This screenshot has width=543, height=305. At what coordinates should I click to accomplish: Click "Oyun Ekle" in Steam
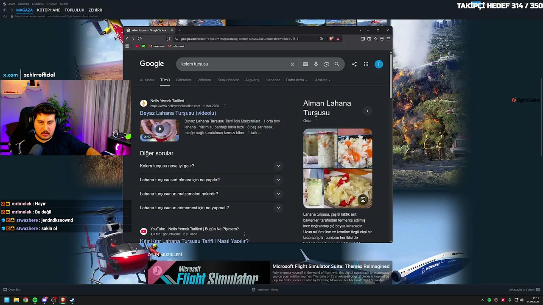pos(12,290)
